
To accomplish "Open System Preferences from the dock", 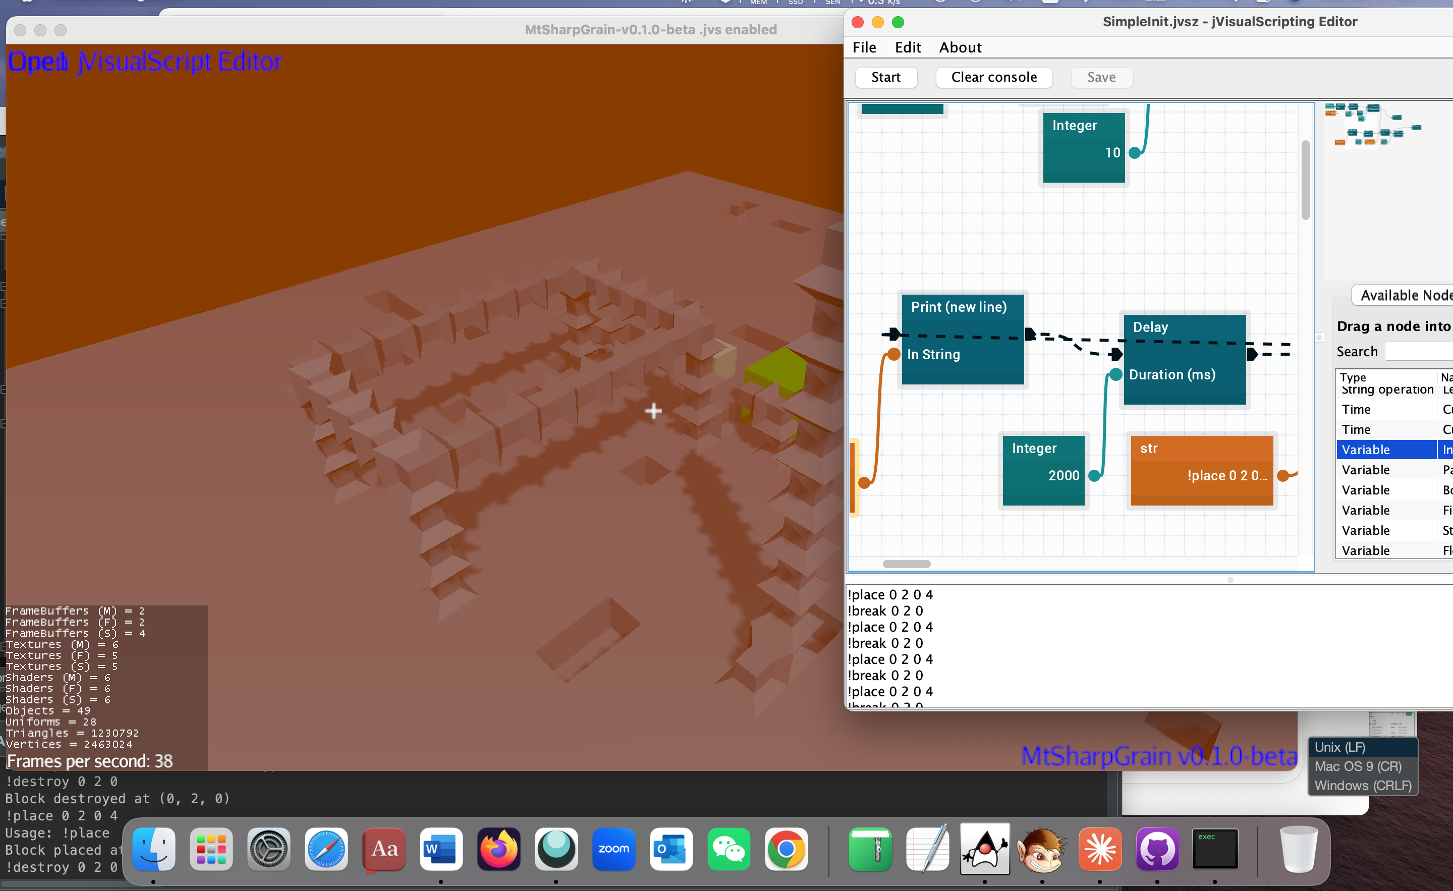I will click(x=269, y=849).
